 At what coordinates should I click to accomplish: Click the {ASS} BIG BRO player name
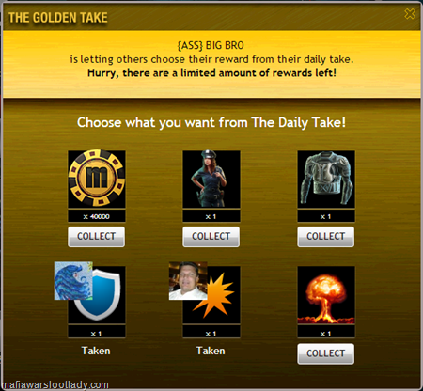211,45
